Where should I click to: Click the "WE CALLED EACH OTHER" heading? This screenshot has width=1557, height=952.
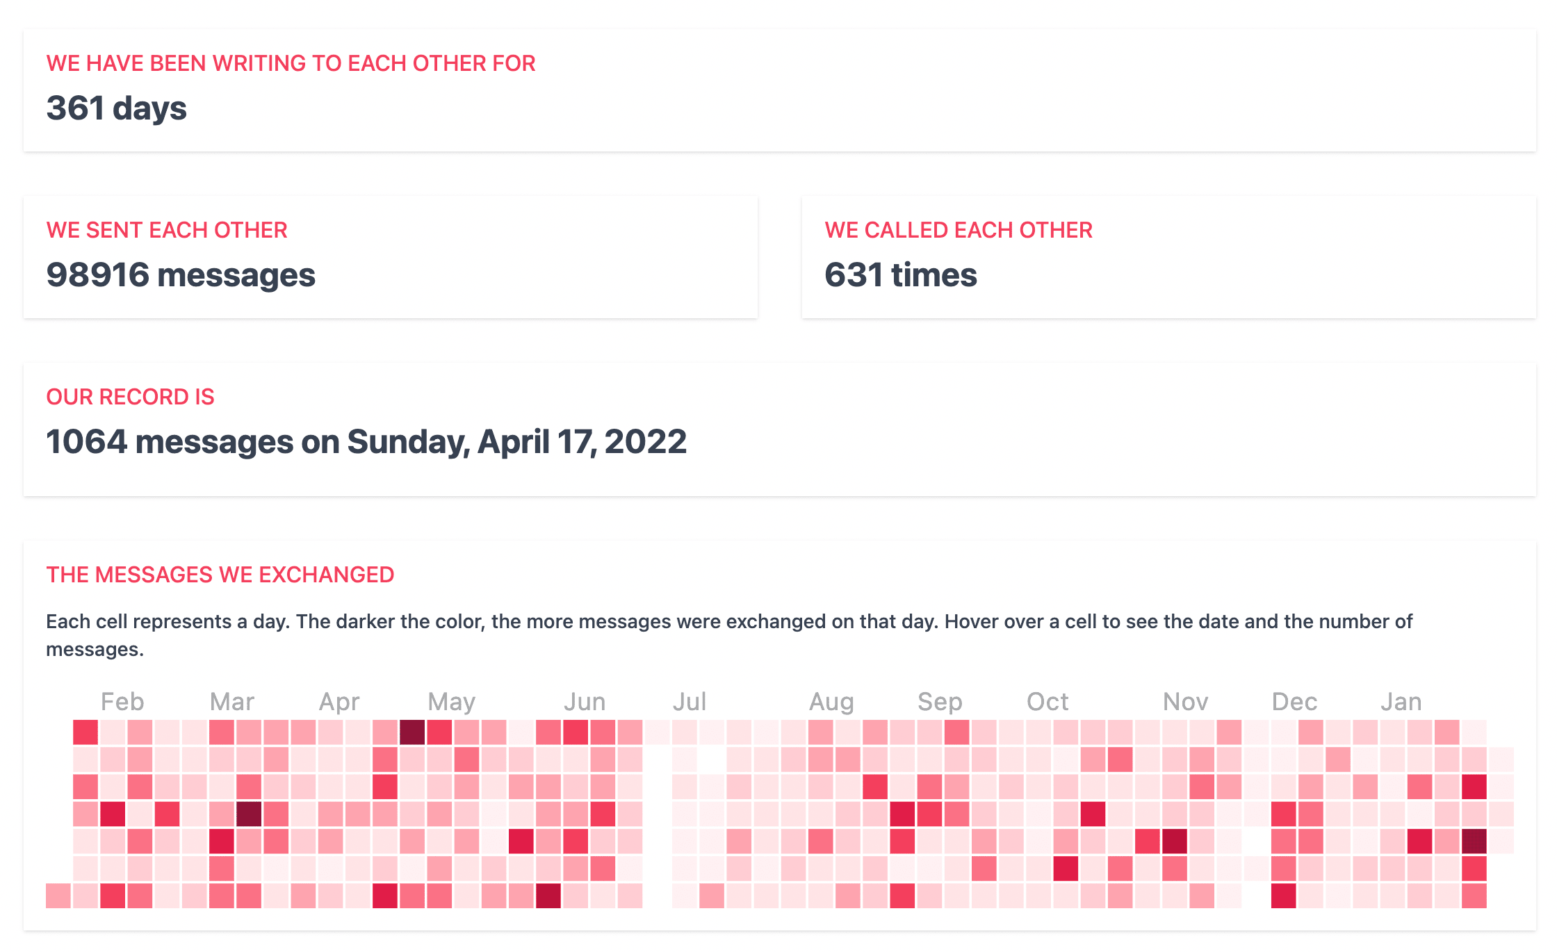click(959, 230)
